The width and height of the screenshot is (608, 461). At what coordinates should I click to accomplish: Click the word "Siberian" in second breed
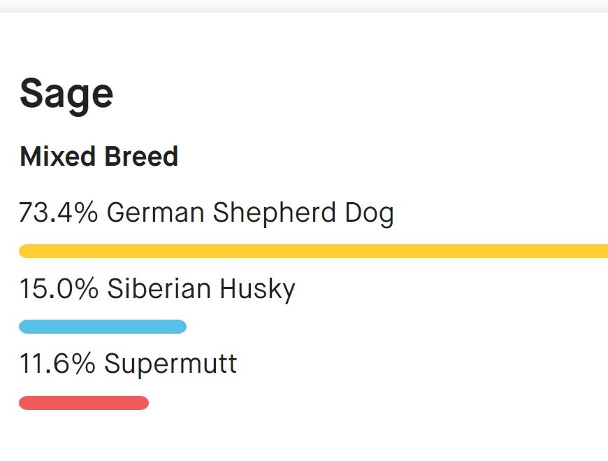point(159,289)
